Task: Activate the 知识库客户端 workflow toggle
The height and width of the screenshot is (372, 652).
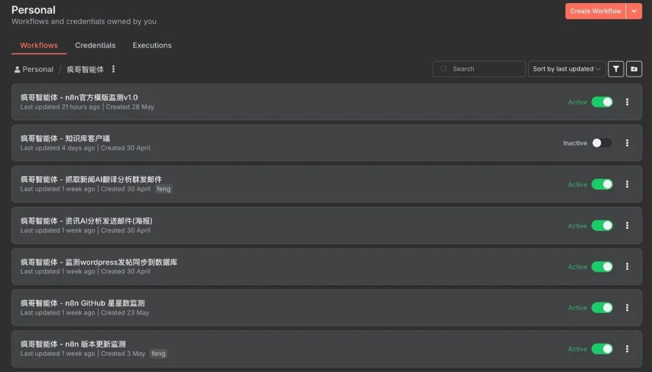Action: [x=602, y=143]
